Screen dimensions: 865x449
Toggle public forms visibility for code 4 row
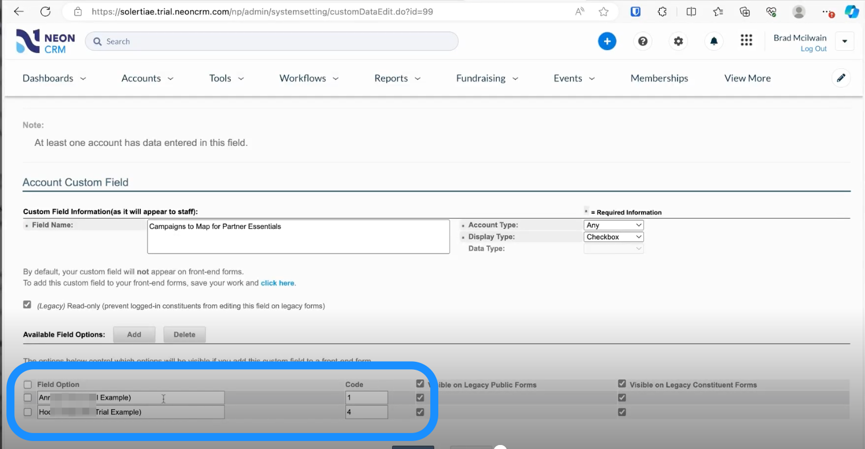[420, 412]
